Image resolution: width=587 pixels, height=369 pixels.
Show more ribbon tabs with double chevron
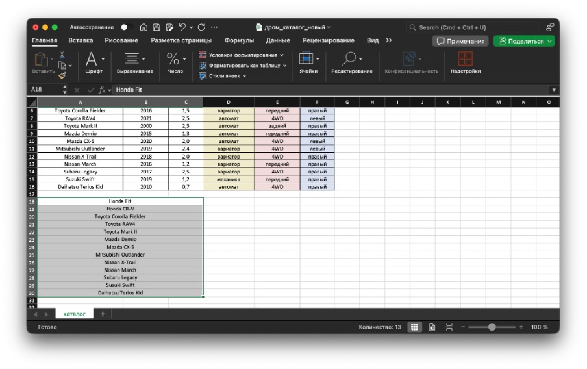[389, 40]
